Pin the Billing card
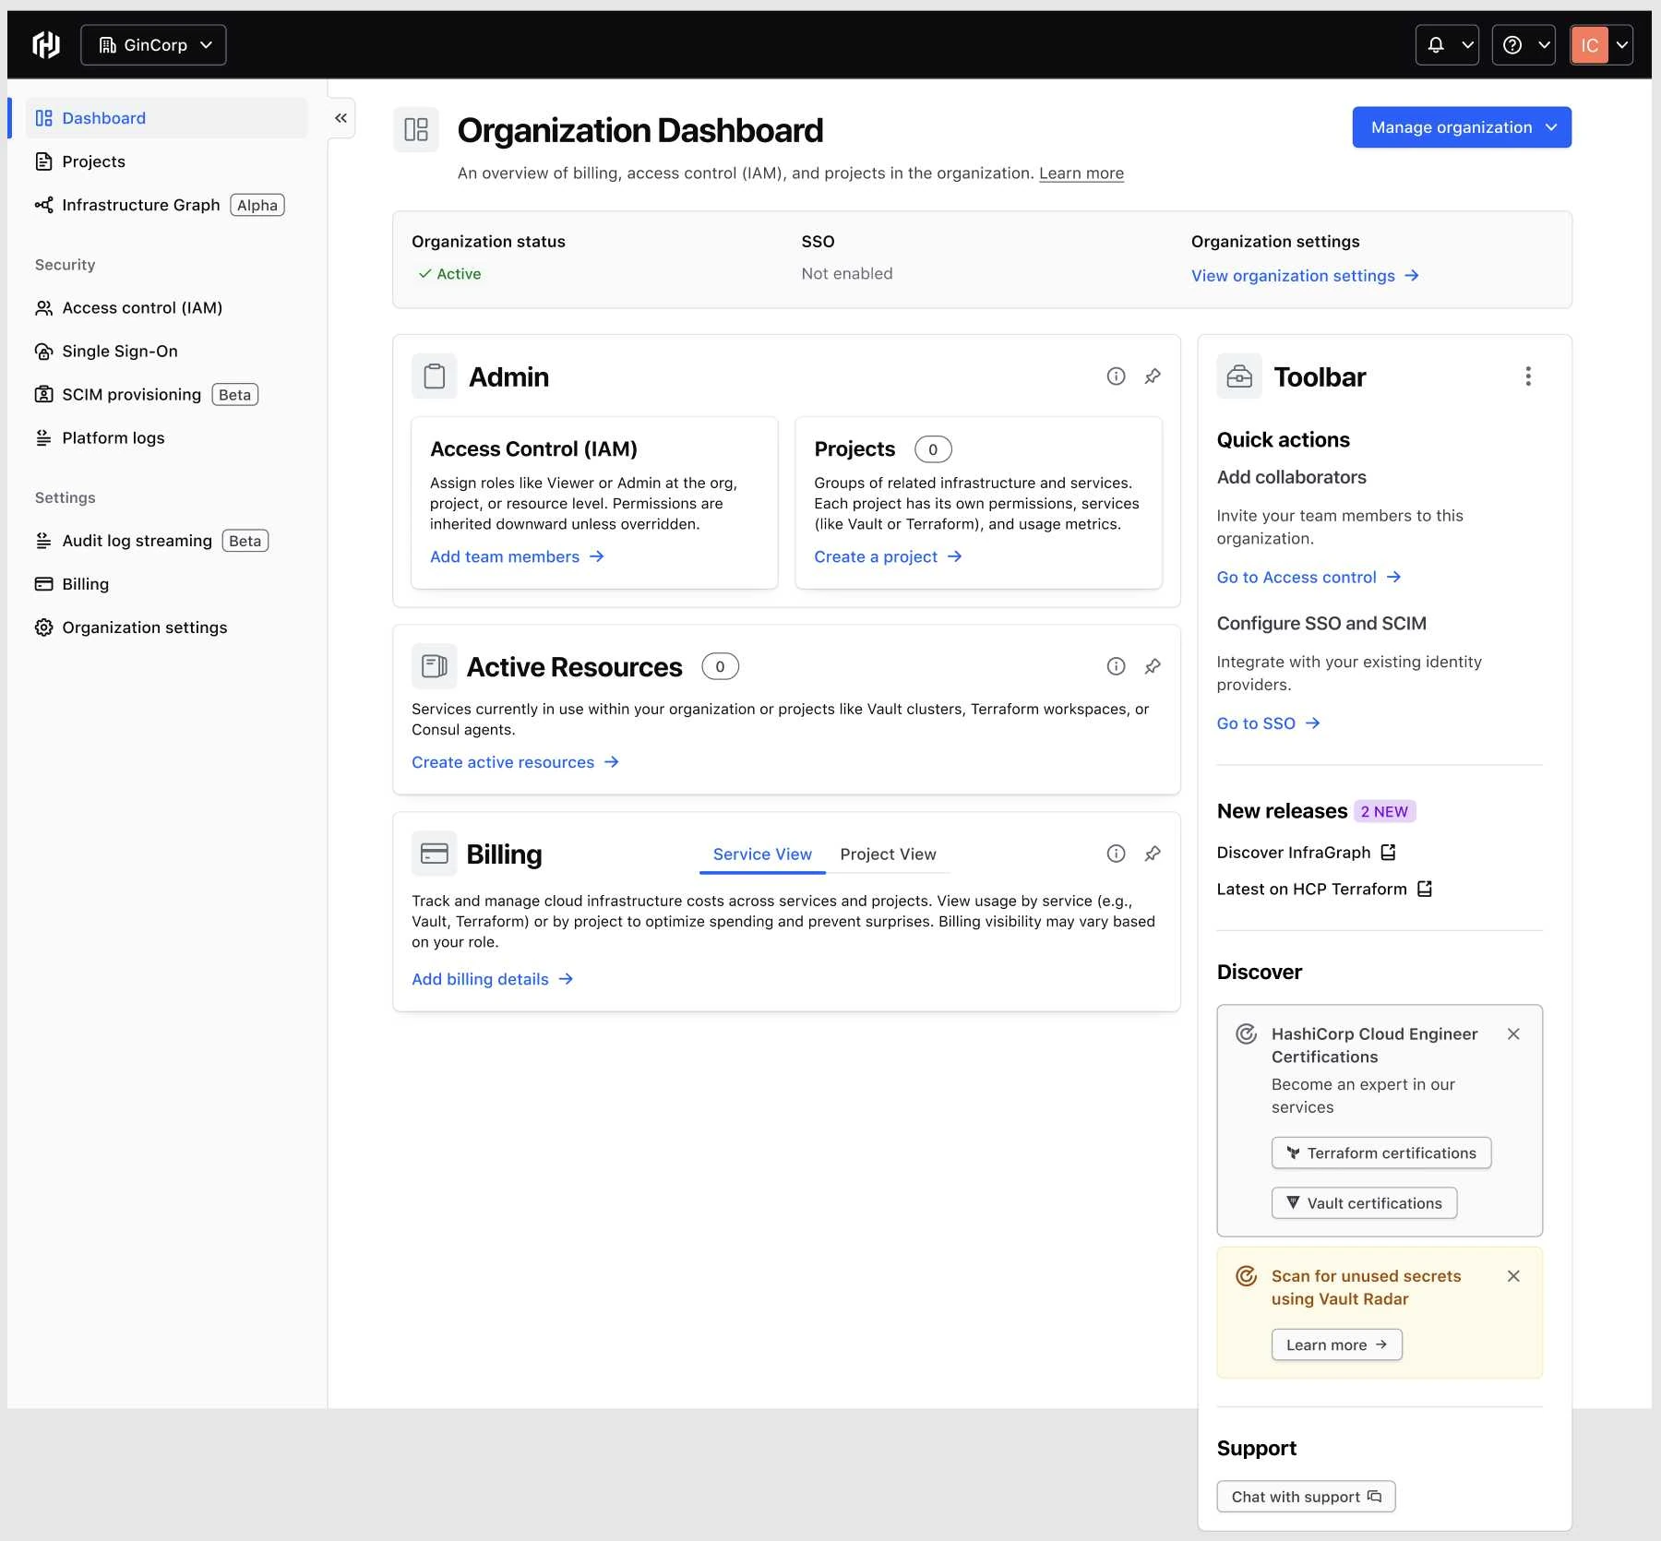Screen dimensions: 1661x1541 (x=1153, y=854)
